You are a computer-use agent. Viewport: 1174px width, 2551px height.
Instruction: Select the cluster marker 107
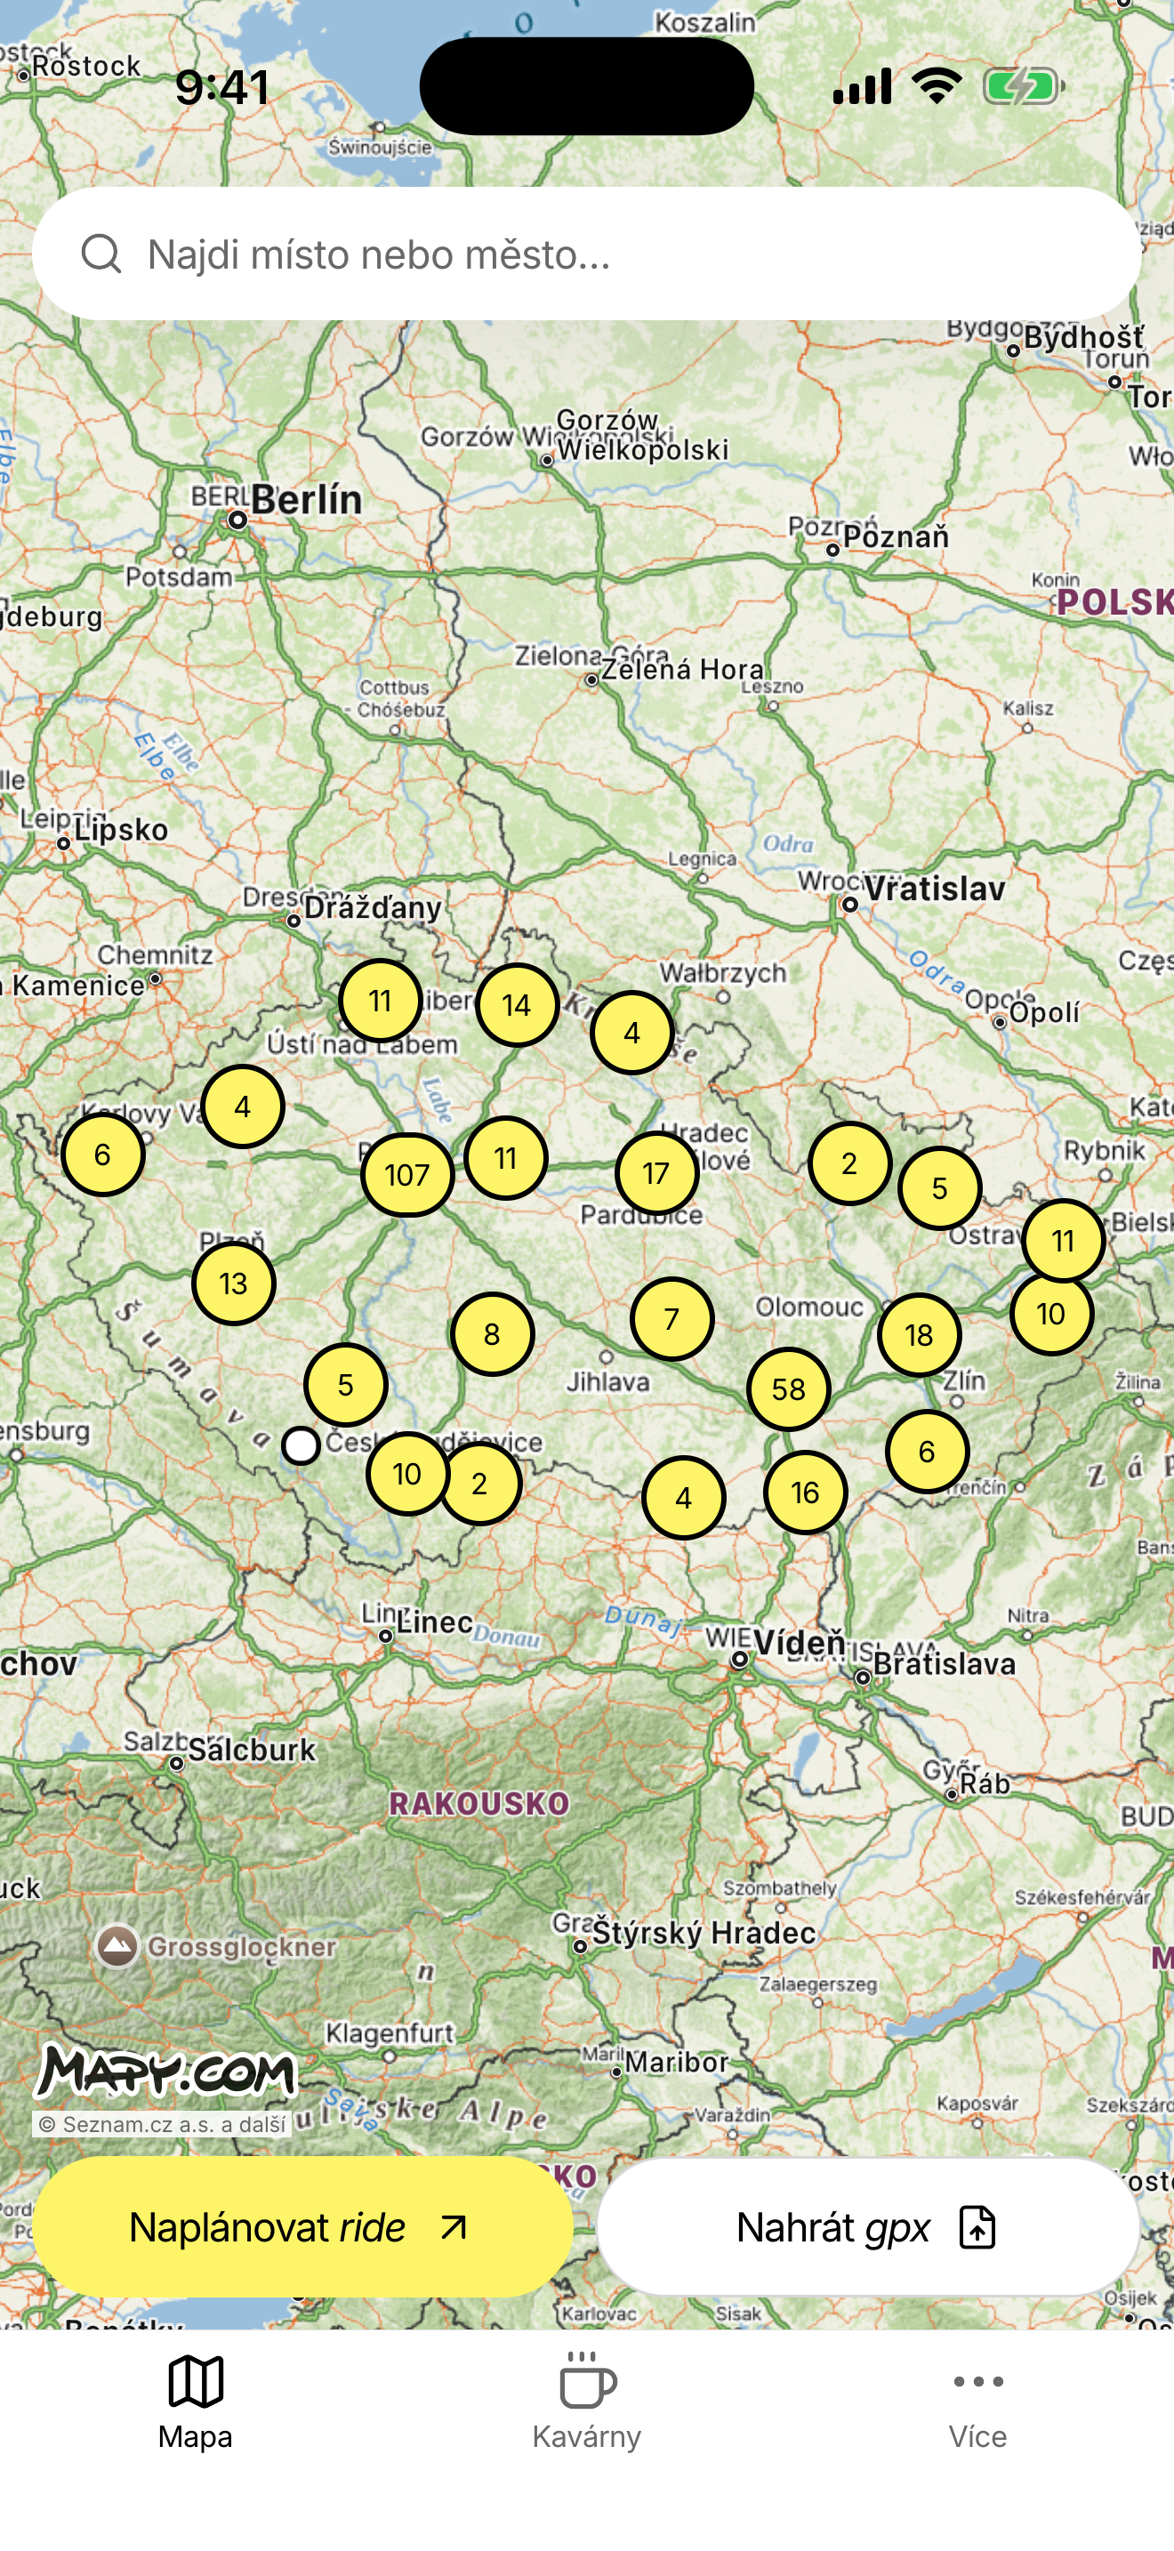click(406, 1174)
